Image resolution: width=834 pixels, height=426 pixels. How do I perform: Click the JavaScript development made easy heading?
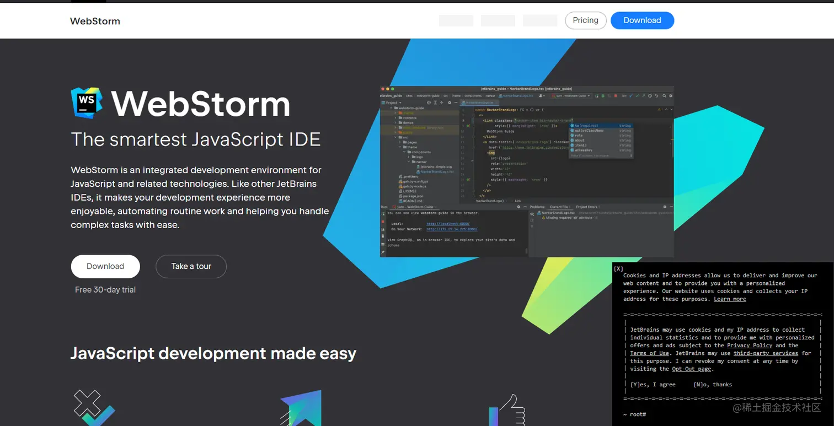point(213,353)
